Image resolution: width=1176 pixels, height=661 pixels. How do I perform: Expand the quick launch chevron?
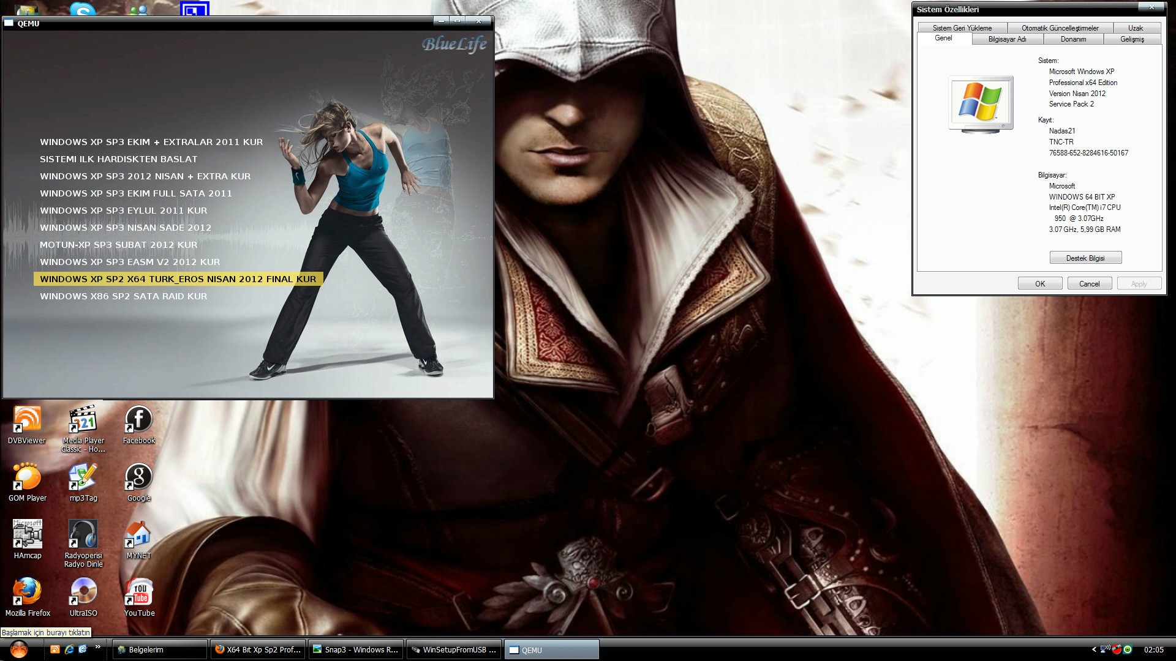pyautogui.click(x=97, y=647)
